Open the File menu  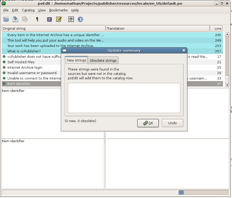click(6, 10)
